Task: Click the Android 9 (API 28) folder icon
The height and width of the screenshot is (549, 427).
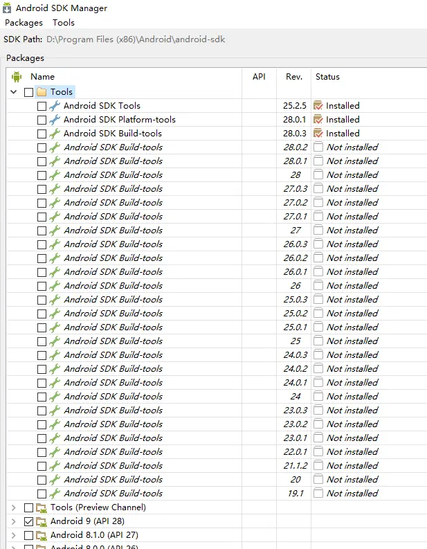Action: tap(42, 522)
